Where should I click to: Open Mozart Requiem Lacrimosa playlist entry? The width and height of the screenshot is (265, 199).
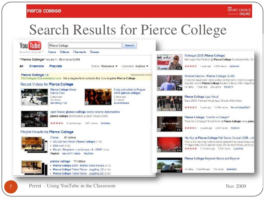pyautogui.click(x=77, y=150)
